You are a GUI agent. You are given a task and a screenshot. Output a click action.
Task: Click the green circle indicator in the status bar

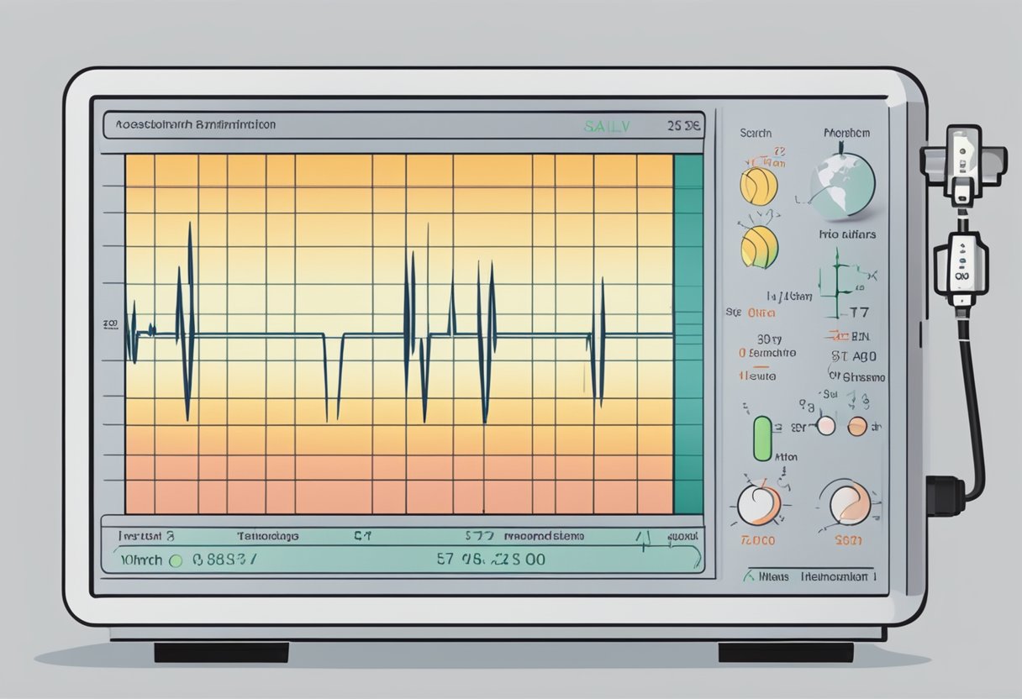[176, 560]
